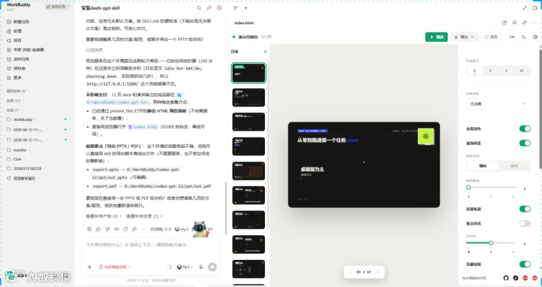Viewport: 542px width, 287px height.
Task: Open the 导出 export dropdown
Action: (464, 37)
